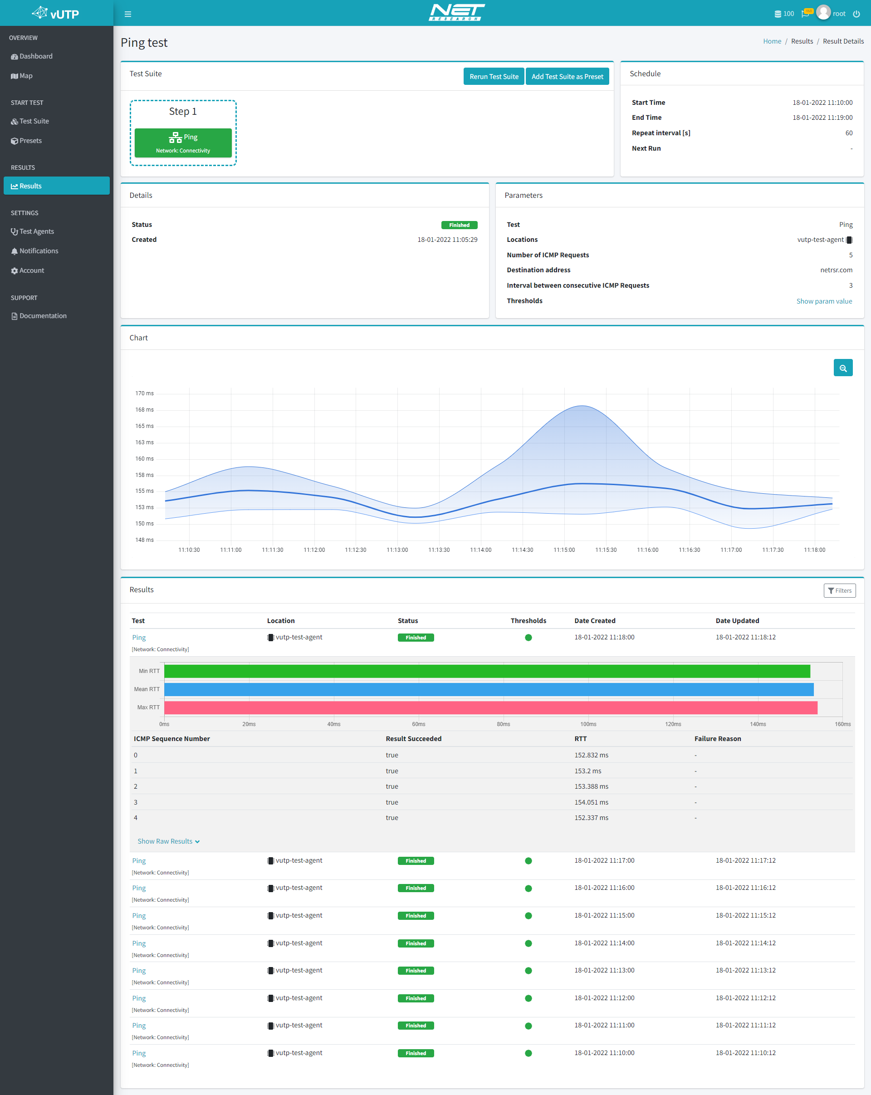Expand the Ping result at 11:13:00
The image size is (871, 1095).
pos(138,971)
